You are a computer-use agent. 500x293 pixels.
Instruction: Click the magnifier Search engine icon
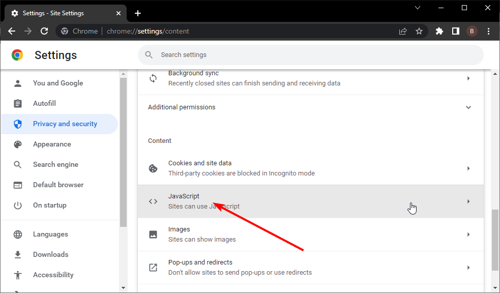(18, 164)
